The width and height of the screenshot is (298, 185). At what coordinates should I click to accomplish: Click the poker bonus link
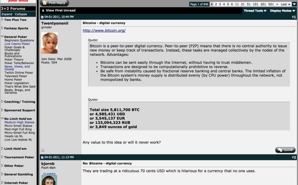(x=18, y=1)
